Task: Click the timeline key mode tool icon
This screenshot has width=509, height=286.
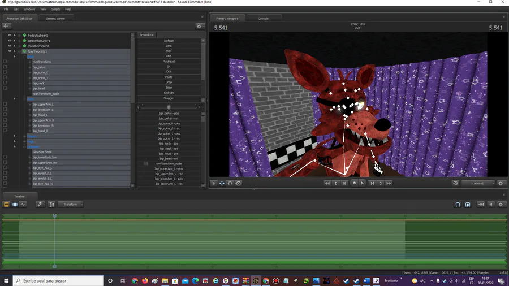Action: (40, 204)
